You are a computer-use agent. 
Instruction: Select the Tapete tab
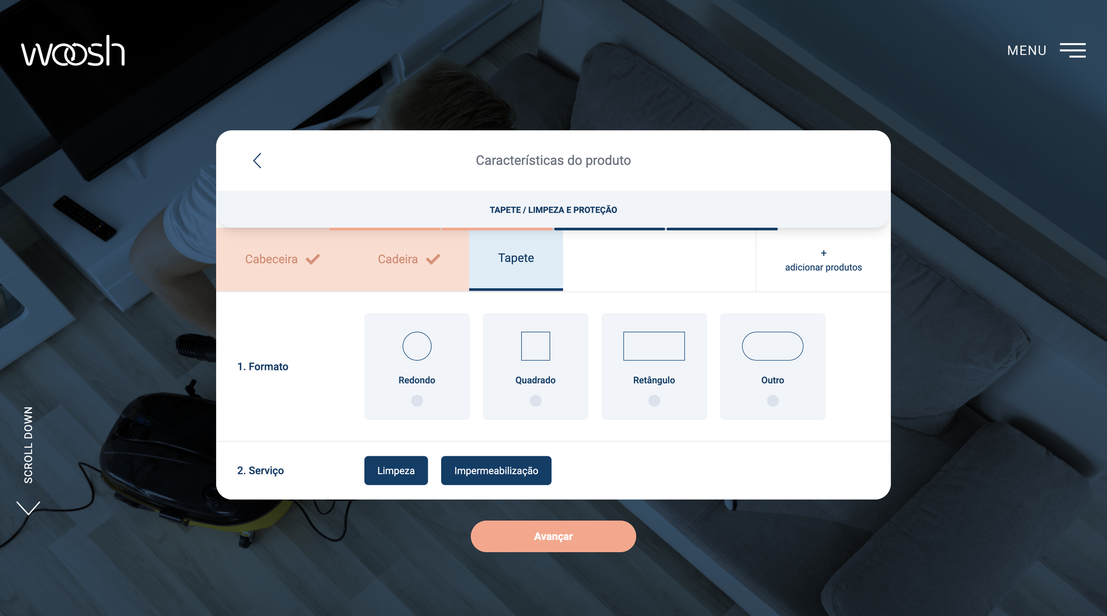516,259
